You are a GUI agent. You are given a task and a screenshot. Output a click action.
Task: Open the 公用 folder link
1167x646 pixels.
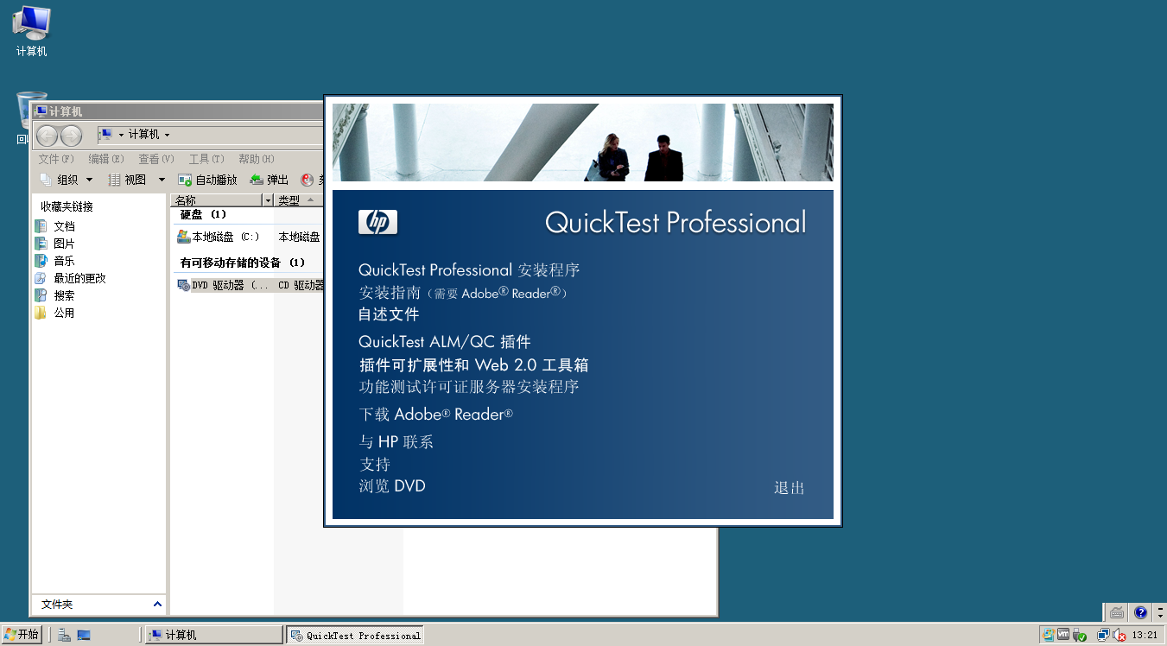coord(55,313)
